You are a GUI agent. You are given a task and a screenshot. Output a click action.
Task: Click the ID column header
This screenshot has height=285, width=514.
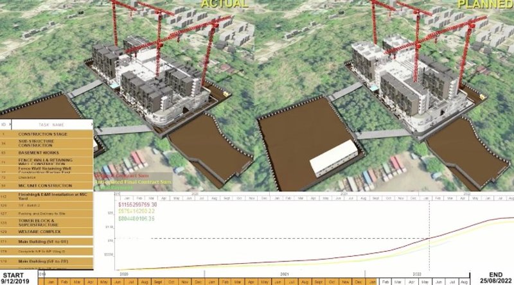tap(4, 125)
